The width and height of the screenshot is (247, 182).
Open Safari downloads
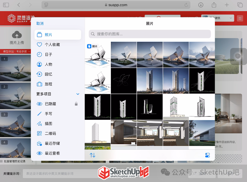[201, 5]
